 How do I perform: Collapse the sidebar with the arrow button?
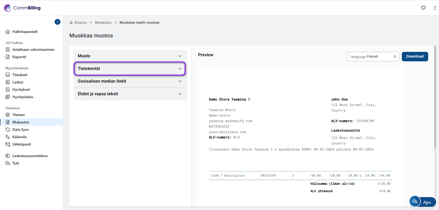pyautogui.click(x=58, y=22)
